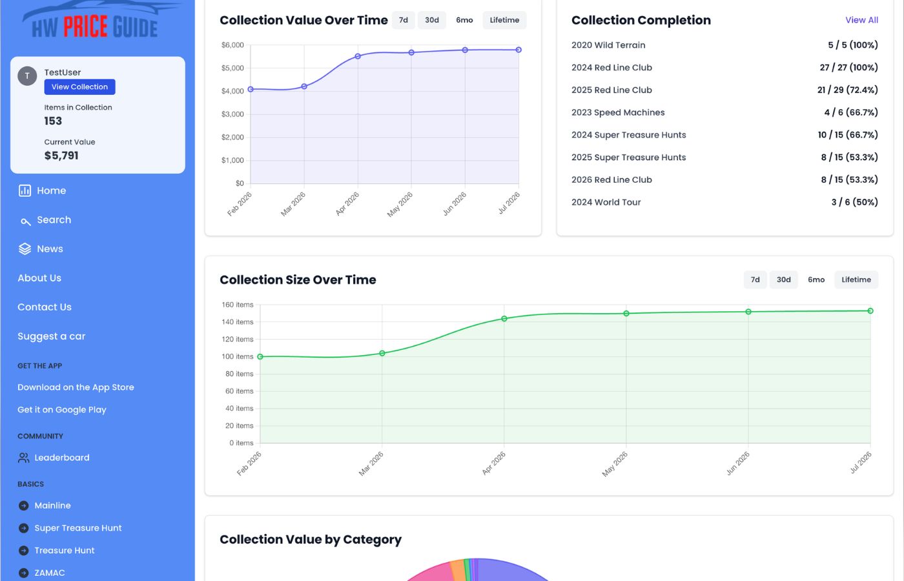Select 7d range on Collection Value chart
The height and width of the screenshot is (581, 904).
[x=404, y=20]
